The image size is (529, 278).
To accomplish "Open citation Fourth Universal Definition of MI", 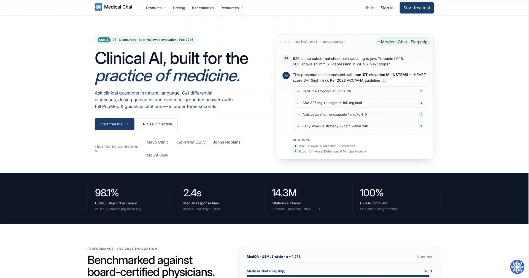I will pos(330,152).
